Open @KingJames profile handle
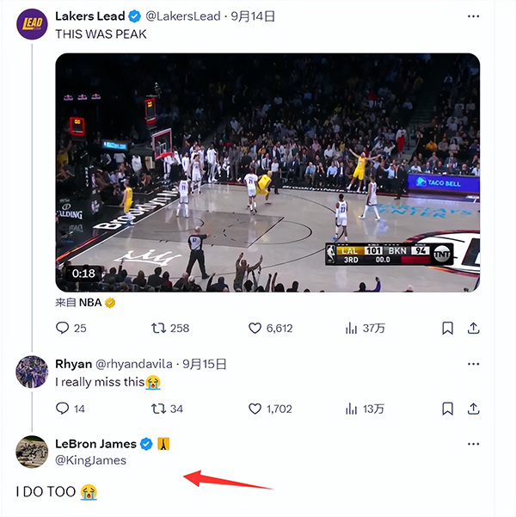The height and width of the screenshot is (517, 516). [90, 460]
